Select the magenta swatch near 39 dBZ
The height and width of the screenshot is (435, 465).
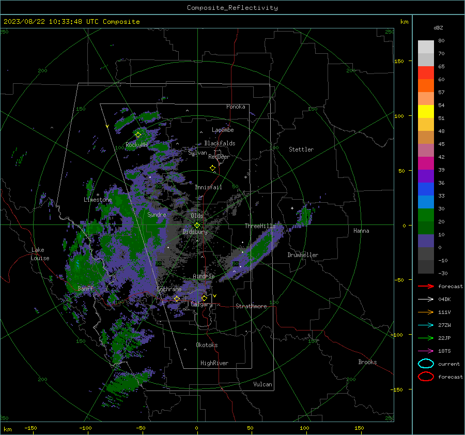click(426, 163)
